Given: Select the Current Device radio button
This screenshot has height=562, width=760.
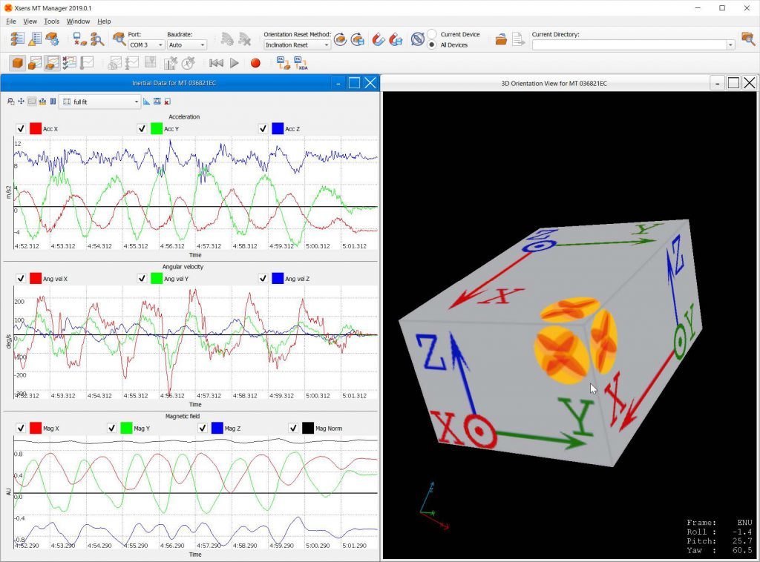Looking at the screenshot, I should pyautogui.click(x=432, y=34).
